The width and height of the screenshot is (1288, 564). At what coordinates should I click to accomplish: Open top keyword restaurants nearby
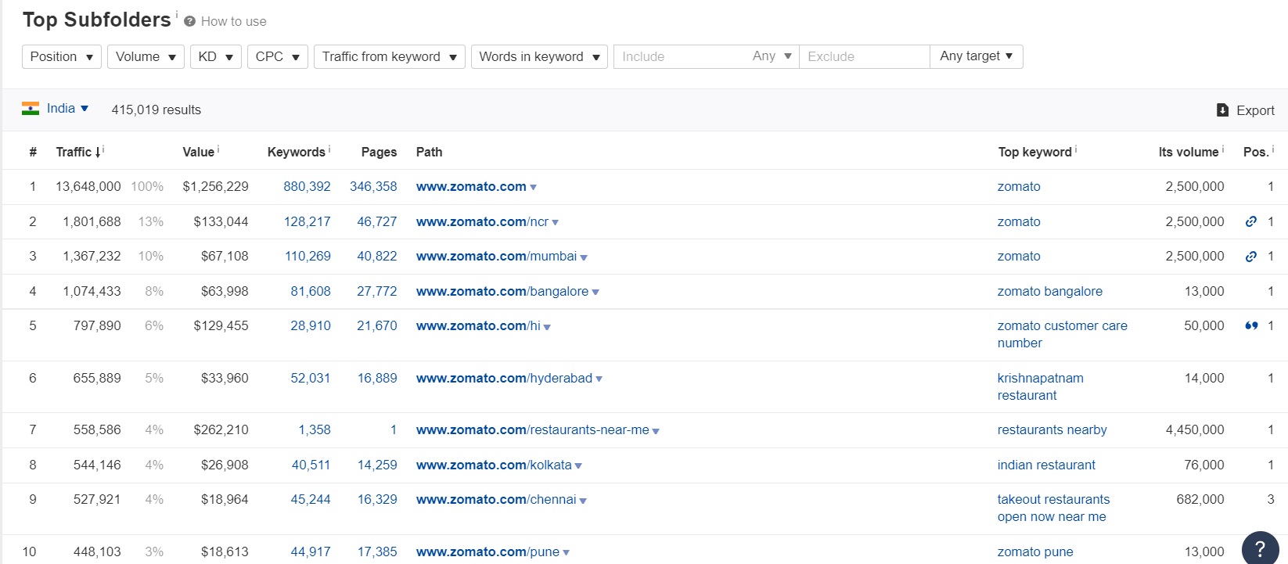click(1052, 429)
